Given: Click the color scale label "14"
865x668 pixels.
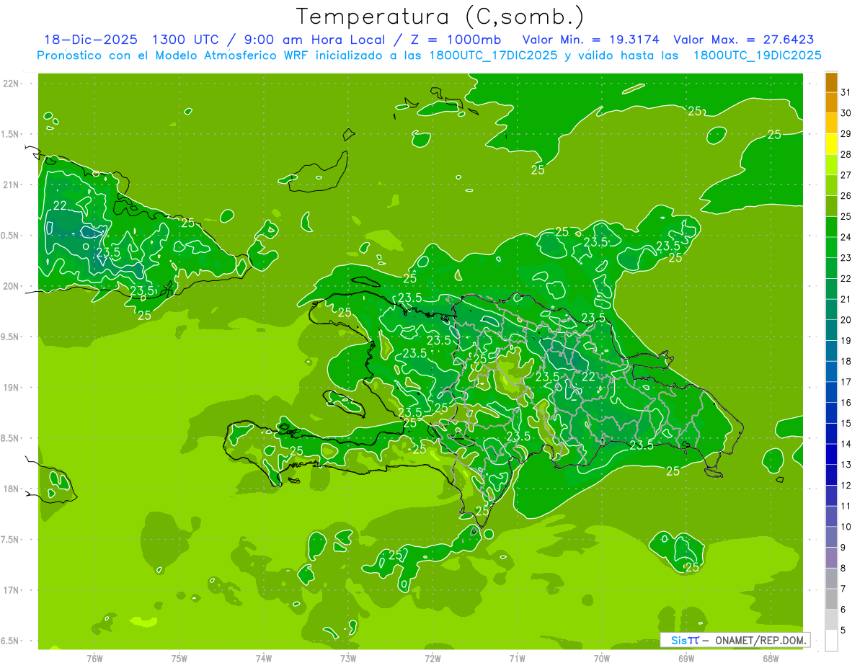Looking at the screenshot, I should [x=846, y=444].
